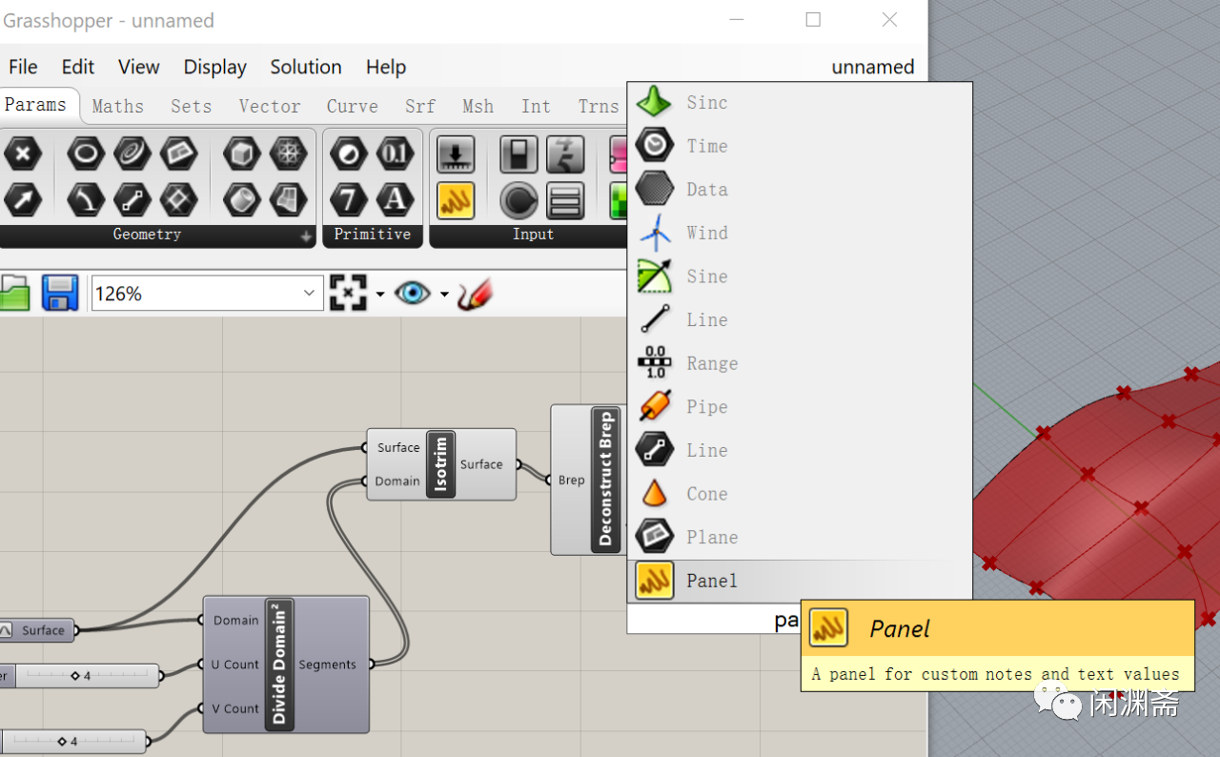
Task: Select the Panel icon in Input group
Action: (456, 200)
